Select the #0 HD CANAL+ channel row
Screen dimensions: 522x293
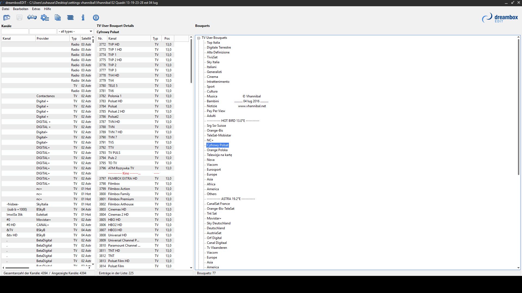(46, 225)
